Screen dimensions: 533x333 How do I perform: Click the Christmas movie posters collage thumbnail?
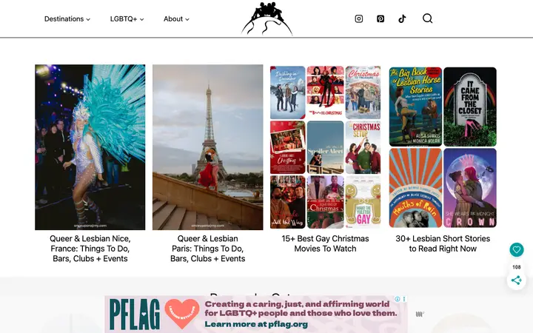[x=325, y=147]
